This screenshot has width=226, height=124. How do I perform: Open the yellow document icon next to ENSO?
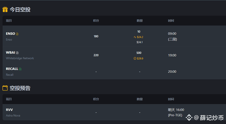click(17, 34)
